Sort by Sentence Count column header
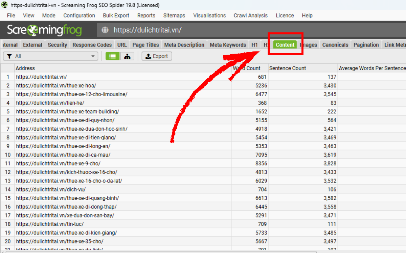 click(x=288, y=68)
